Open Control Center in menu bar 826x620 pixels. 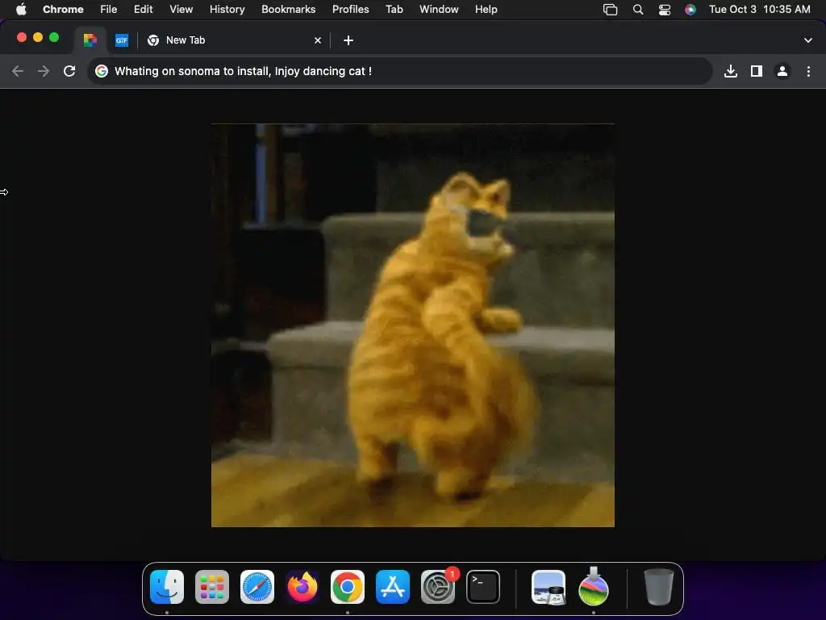pyautogui.click(x=665, y=9)
